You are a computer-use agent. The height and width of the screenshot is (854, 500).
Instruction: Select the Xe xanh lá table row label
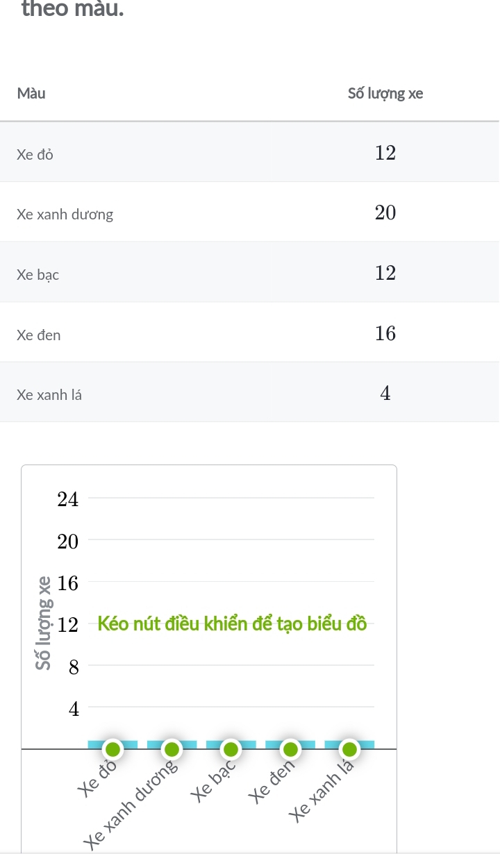coord(49,396)
